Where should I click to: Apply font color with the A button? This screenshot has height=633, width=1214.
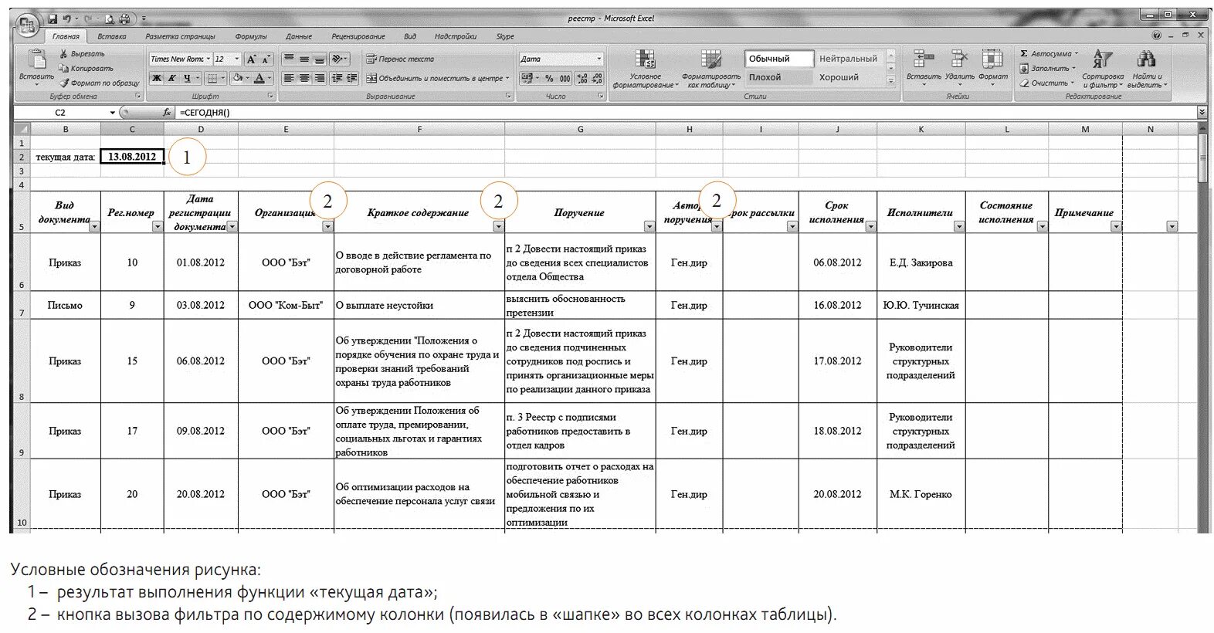tap(259, 78)
